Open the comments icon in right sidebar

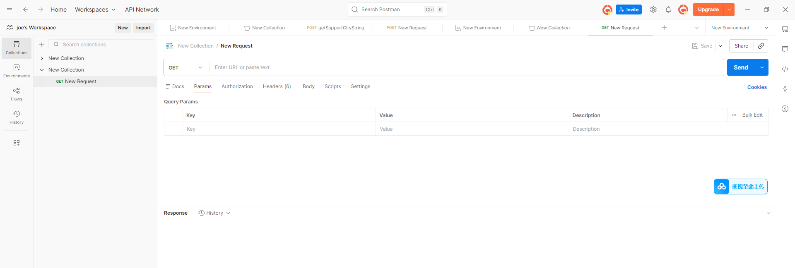(785, 49)
